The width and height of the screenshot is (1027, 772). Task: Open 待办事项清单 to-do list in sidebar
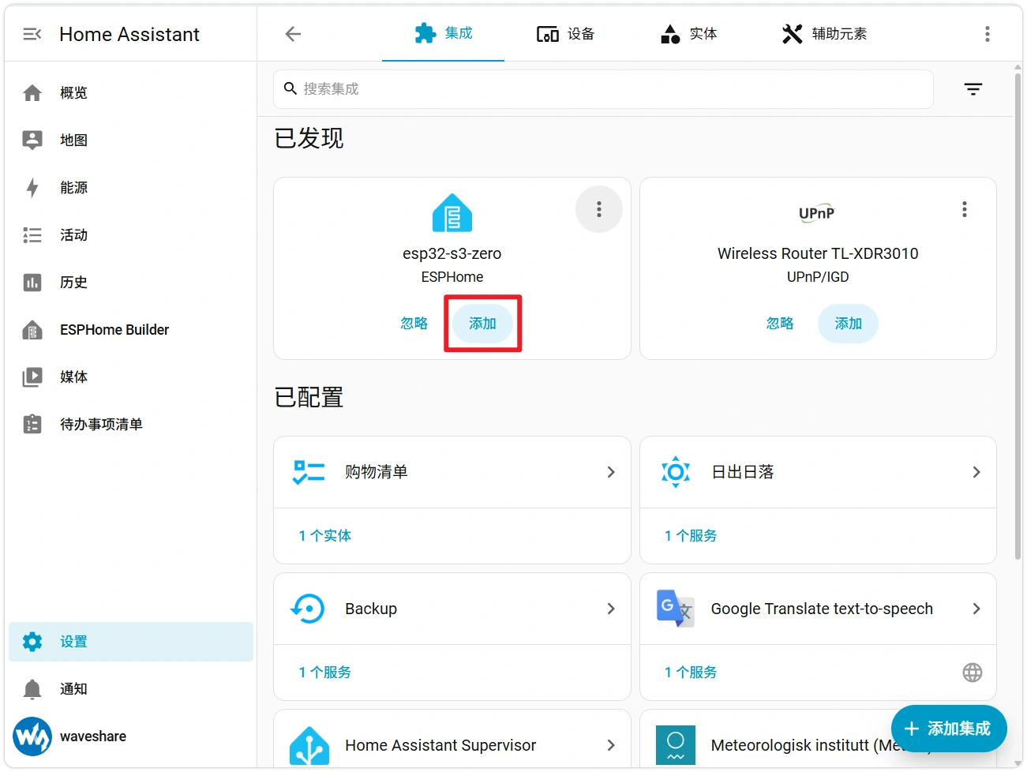[x=131, y=425]
